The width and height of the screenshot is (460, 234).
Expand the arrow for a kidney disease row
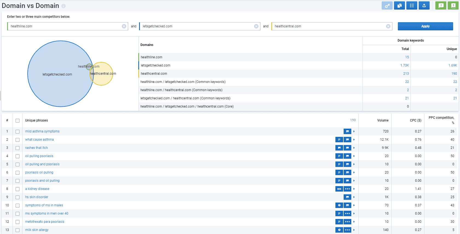[354, 189]
